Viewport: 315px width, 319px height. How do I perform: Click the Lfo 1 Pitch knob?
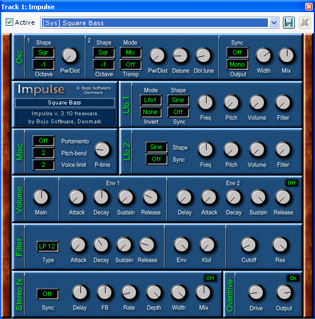point(231,103)
